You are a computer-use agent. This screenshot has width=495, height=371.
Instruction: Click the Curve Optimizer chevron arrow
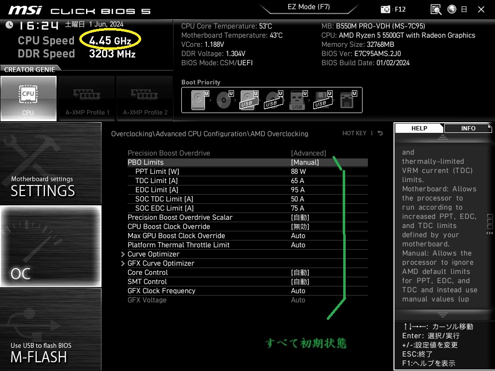(123, 254)
